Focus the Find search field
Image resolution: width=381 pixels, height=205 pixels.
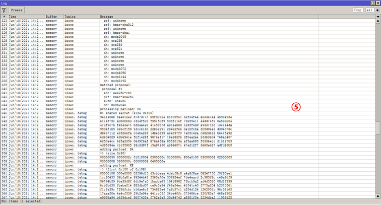358,10
